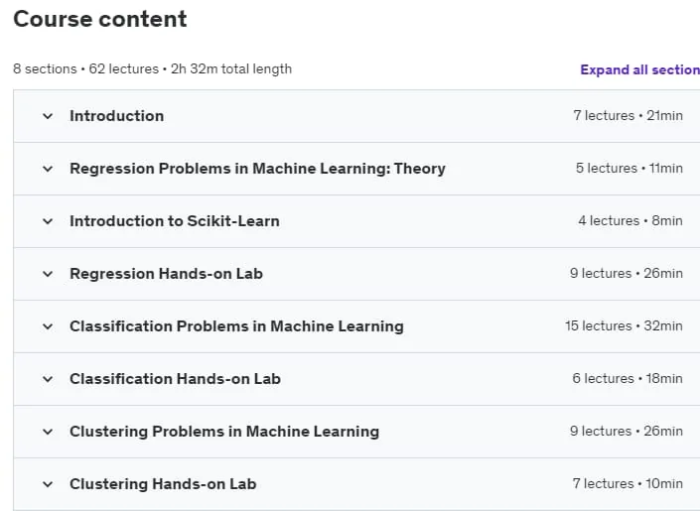The image size is (700, 511).
Task: Click the 15 lectures • 32min label
Action: (624, 325)
